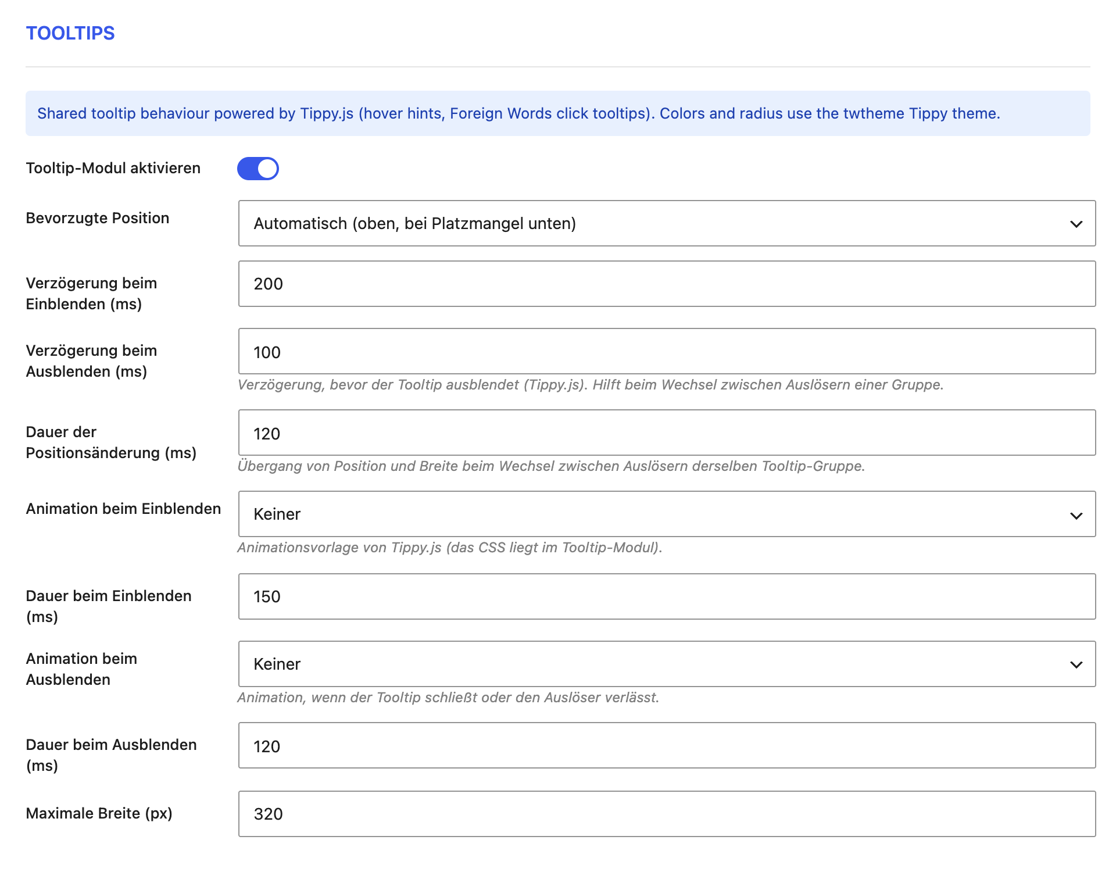1116x872 pixels.
Task: Focus the Verzögerung beim Einblenden field
Action: 667,284
